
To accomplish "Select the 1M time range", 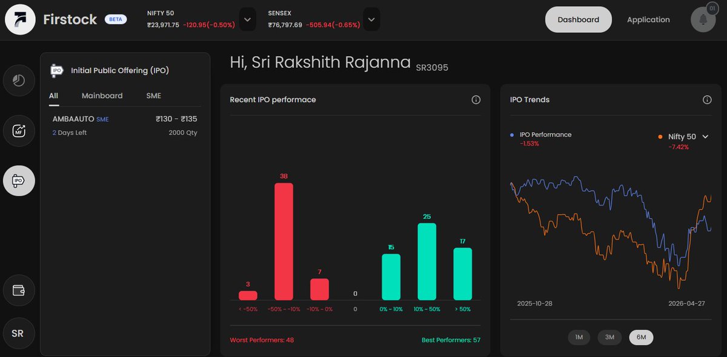I will pyautogui.click(x=579, y=337).
